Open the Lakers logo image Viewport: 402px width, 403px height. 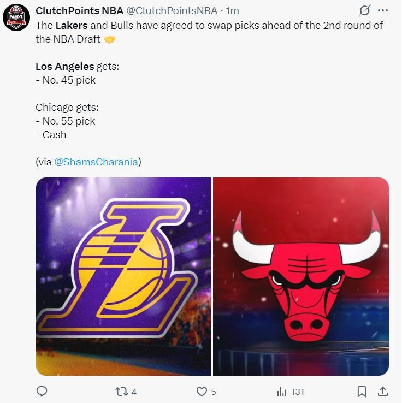tap(123, 276)
